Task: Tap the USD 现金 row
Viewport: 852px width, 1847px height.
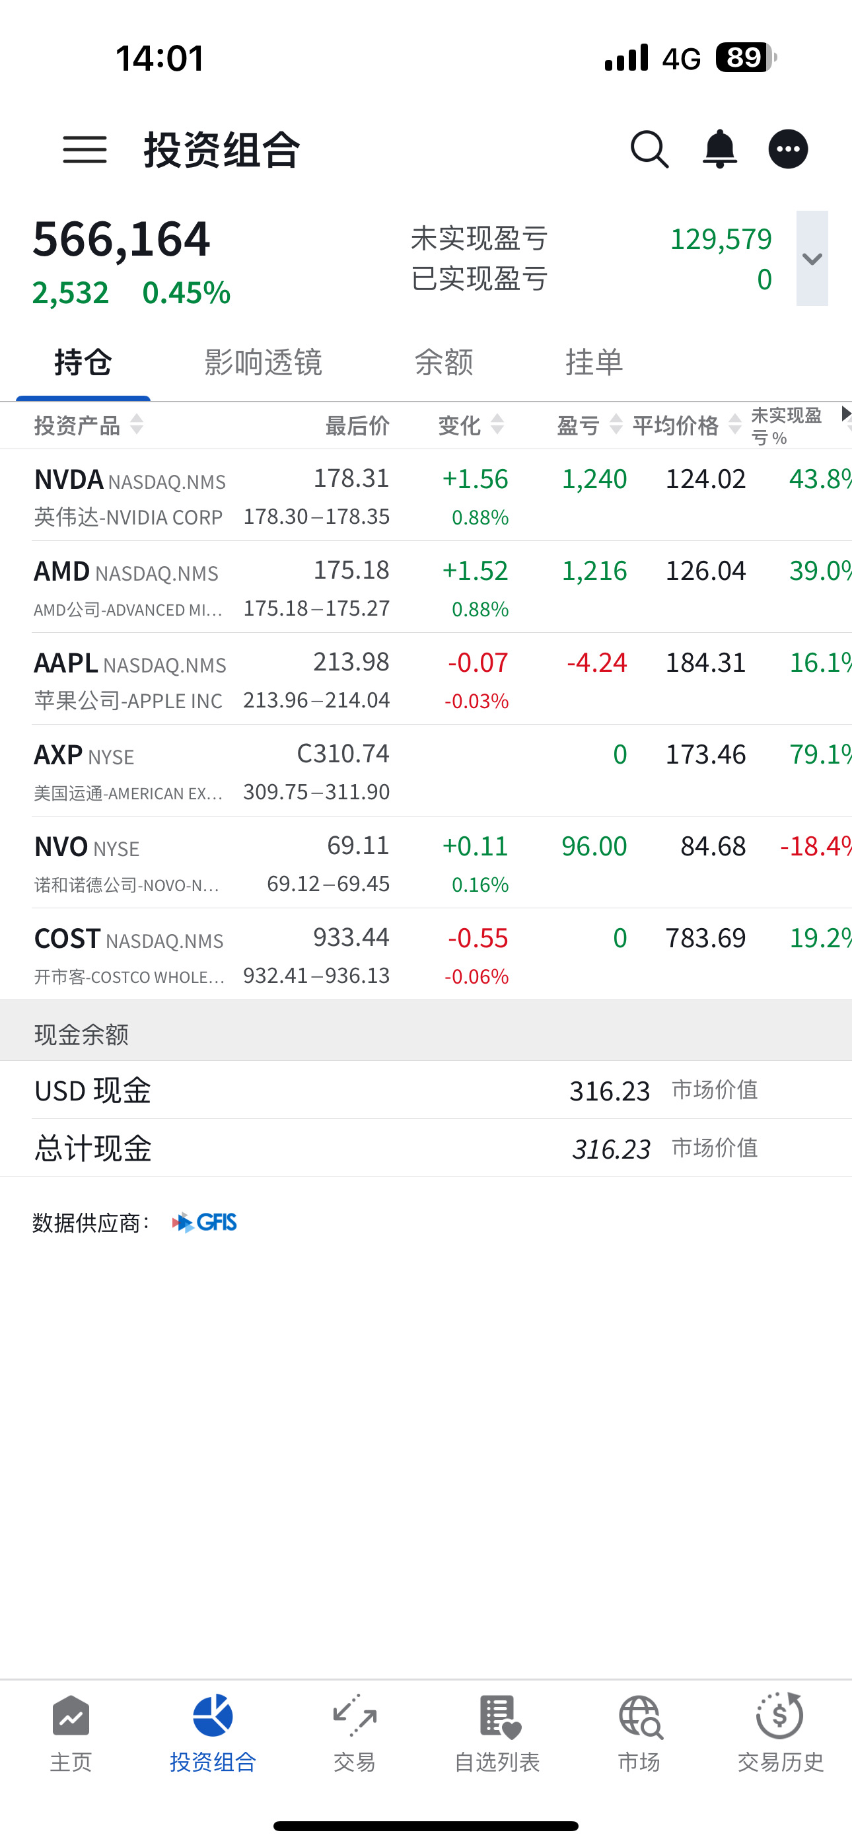Action: (x=426, y=1091)
